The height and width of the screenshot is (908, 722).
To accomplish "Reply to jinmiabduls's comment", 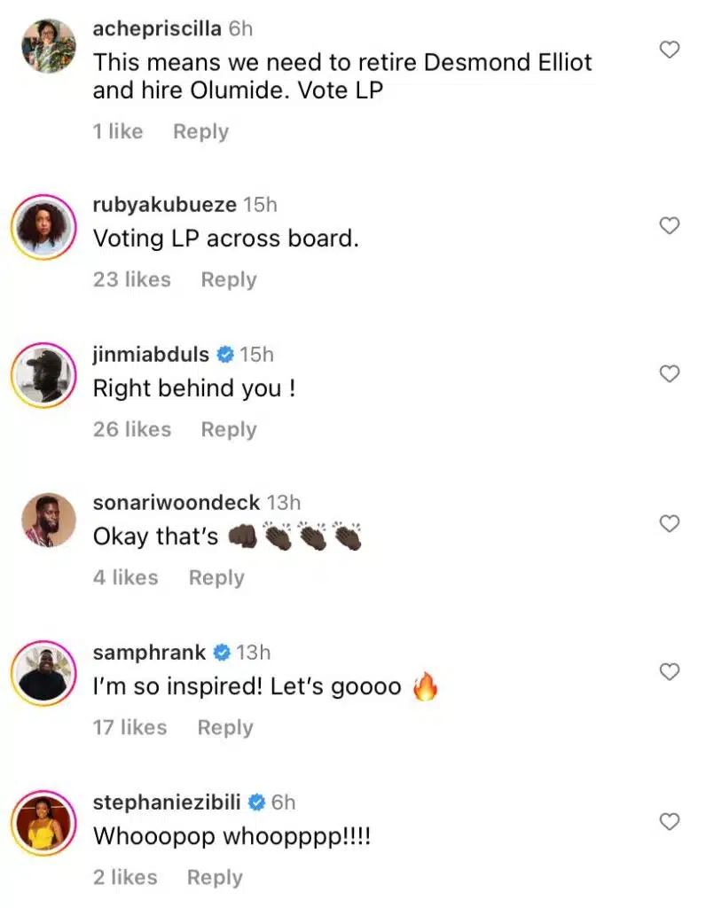I will click(x=228, y=429).
